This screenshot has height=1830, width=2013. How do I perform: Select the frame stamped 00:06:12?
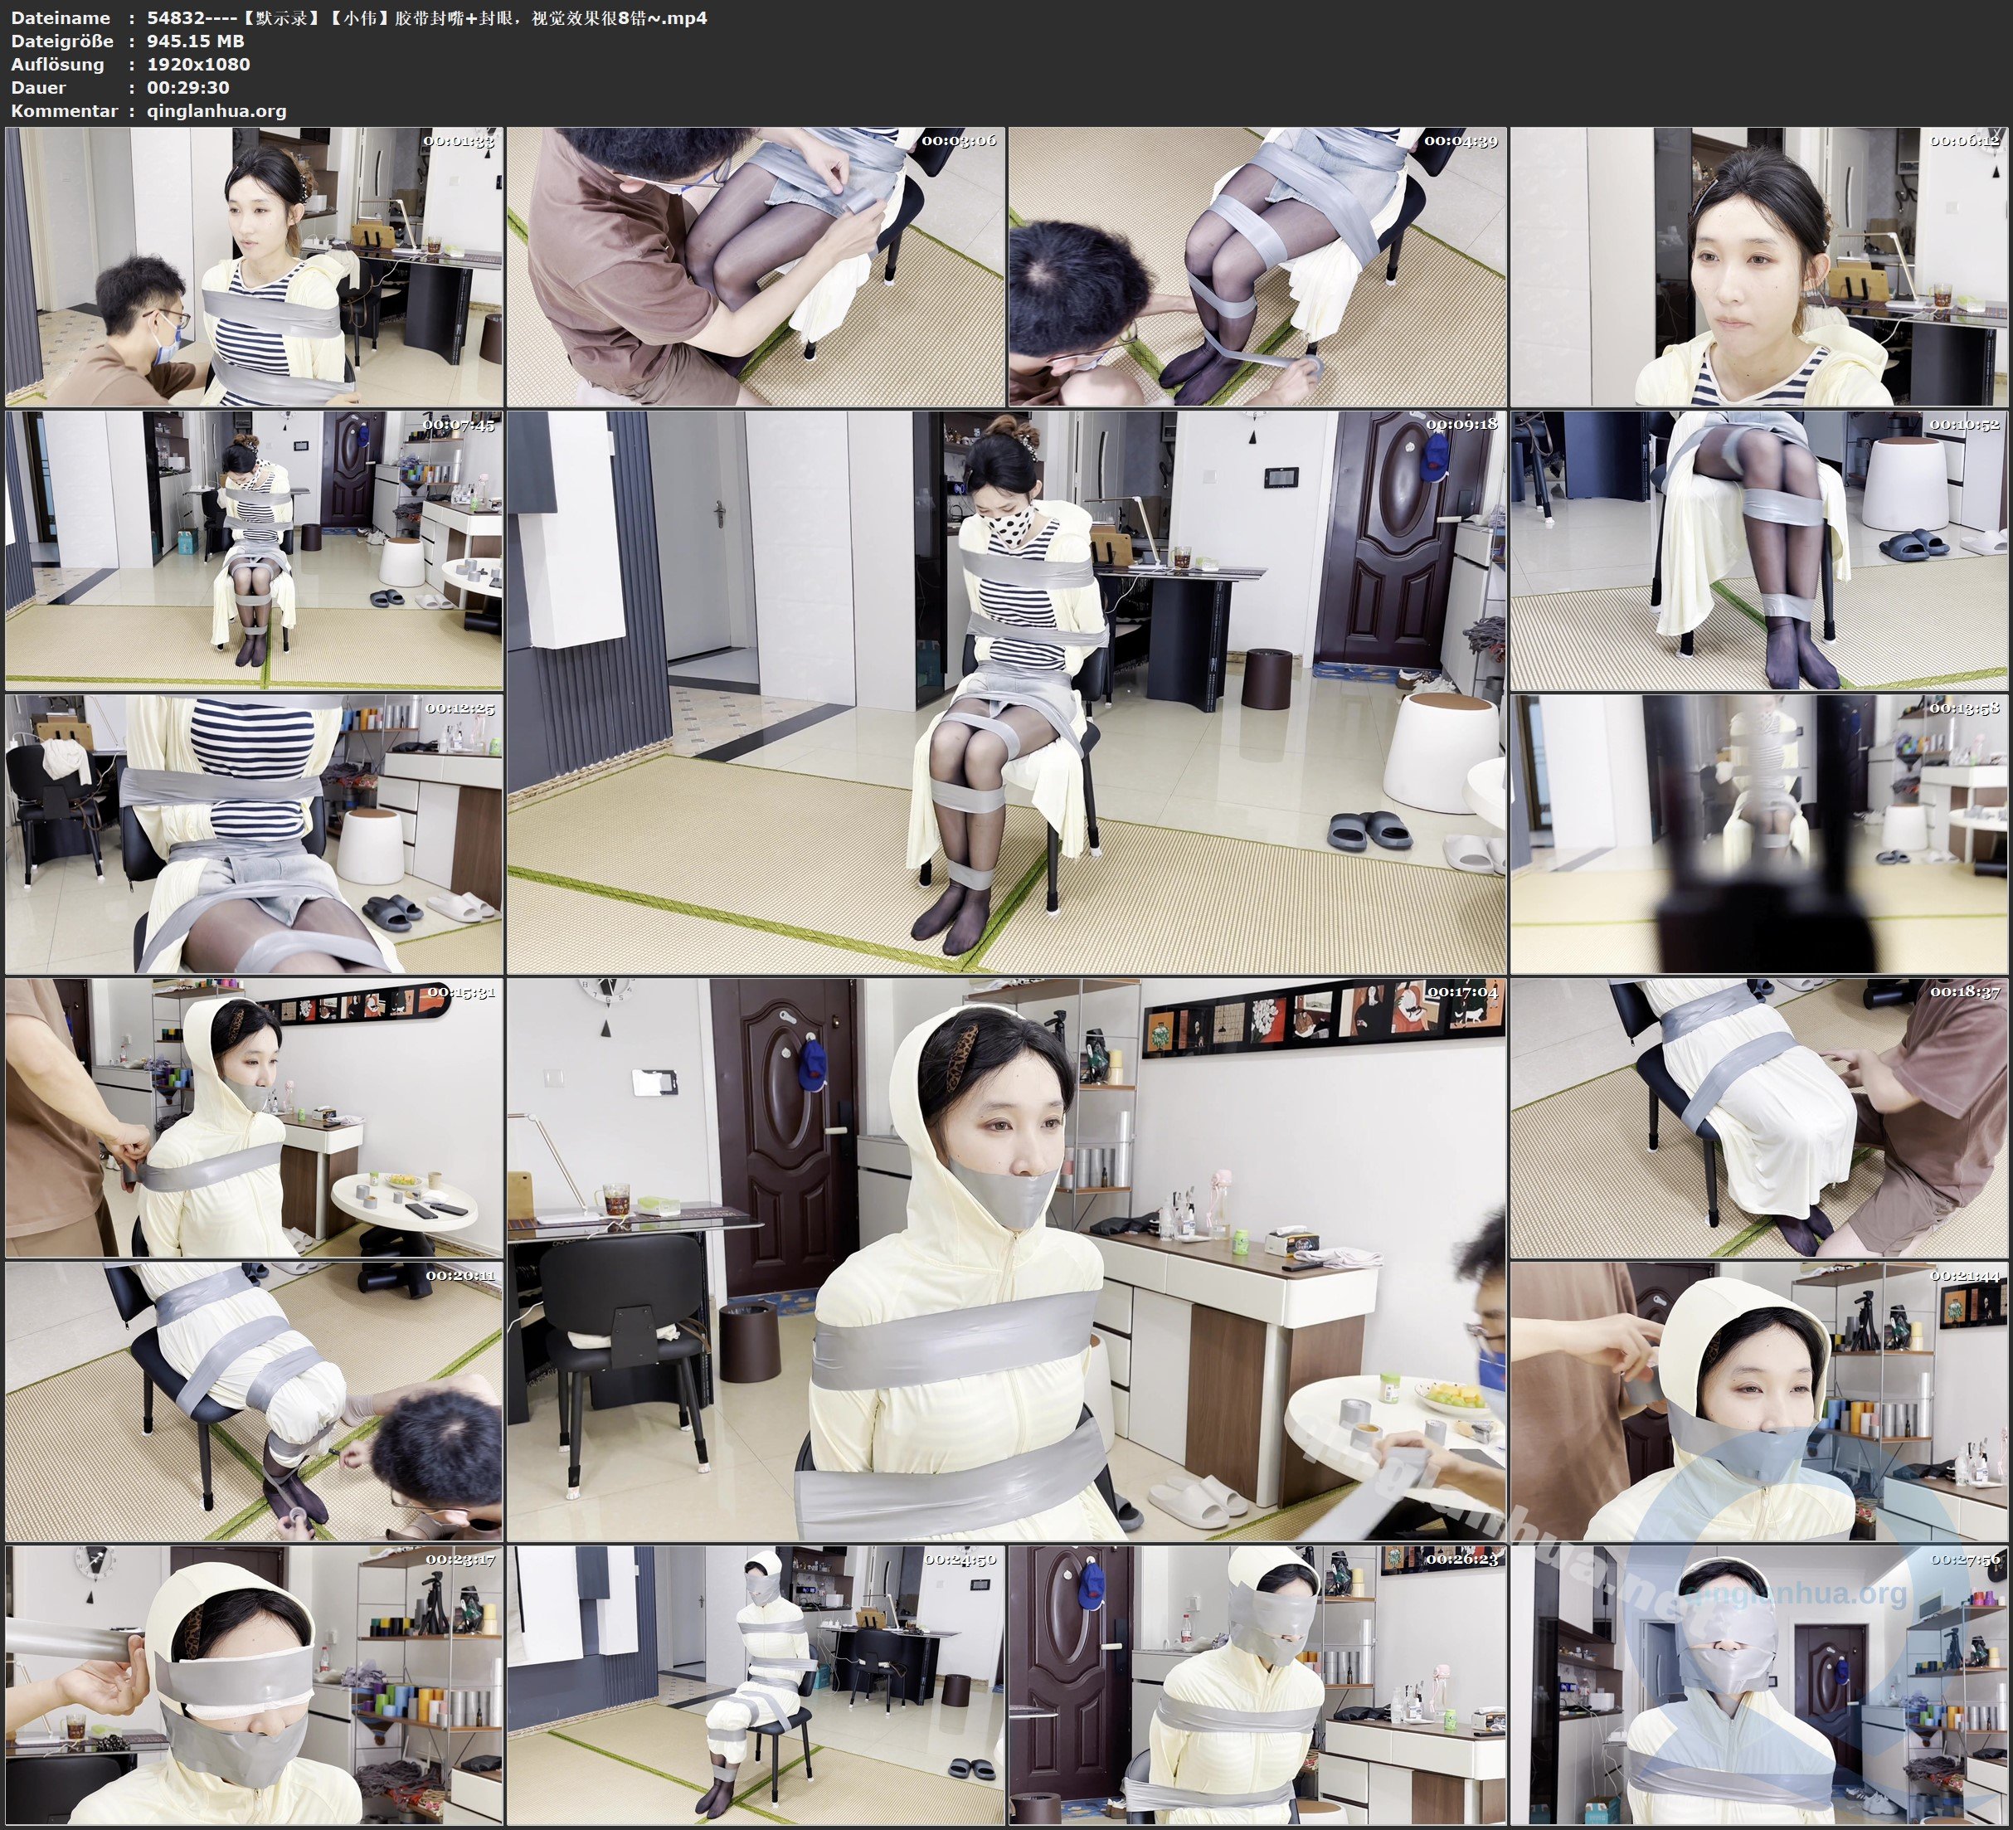pos(1759,267)
